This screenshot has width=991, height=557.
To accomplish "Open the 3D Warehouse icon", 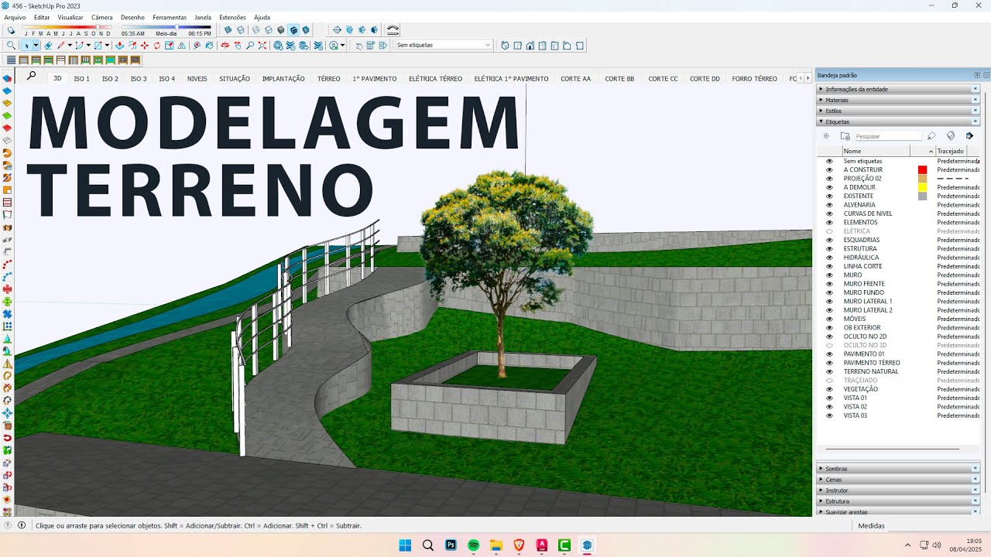I will pos(277,45).
